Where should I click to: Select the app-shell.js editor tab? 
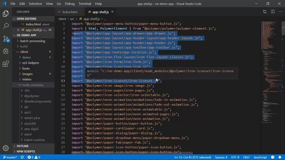click(100, 12)
